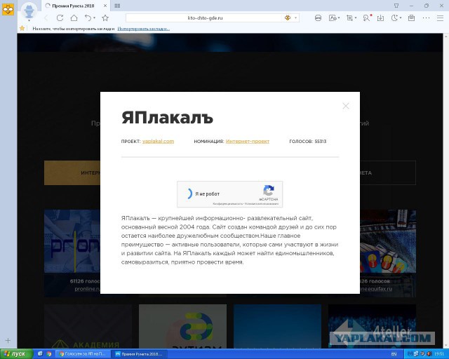Viewport: 449px width, 359px height.
Task: Click the volume icon in the system tray
Action: point(431,354)
